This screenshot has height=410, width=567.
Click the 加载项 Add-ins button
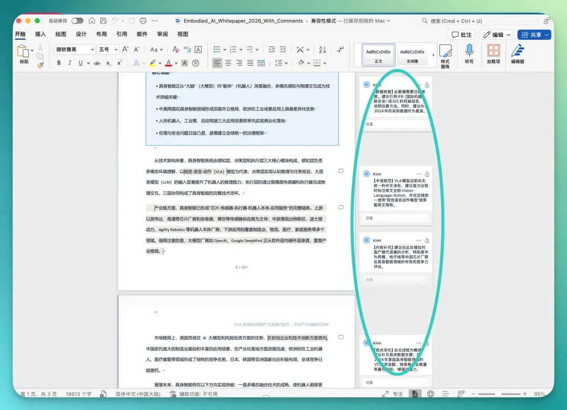pos(493,54)
